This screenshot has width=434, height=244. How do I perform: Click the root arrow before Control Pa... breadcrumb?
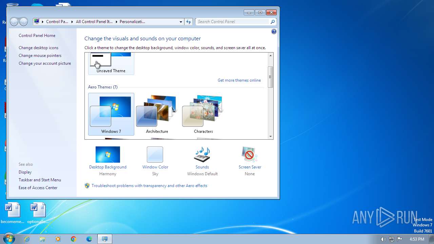tap(43, 22)
